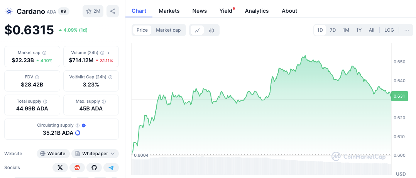This screenshot has height=178, width=416.
Task: Click the verified badge by Circulating supply
Action: [84, 125]
